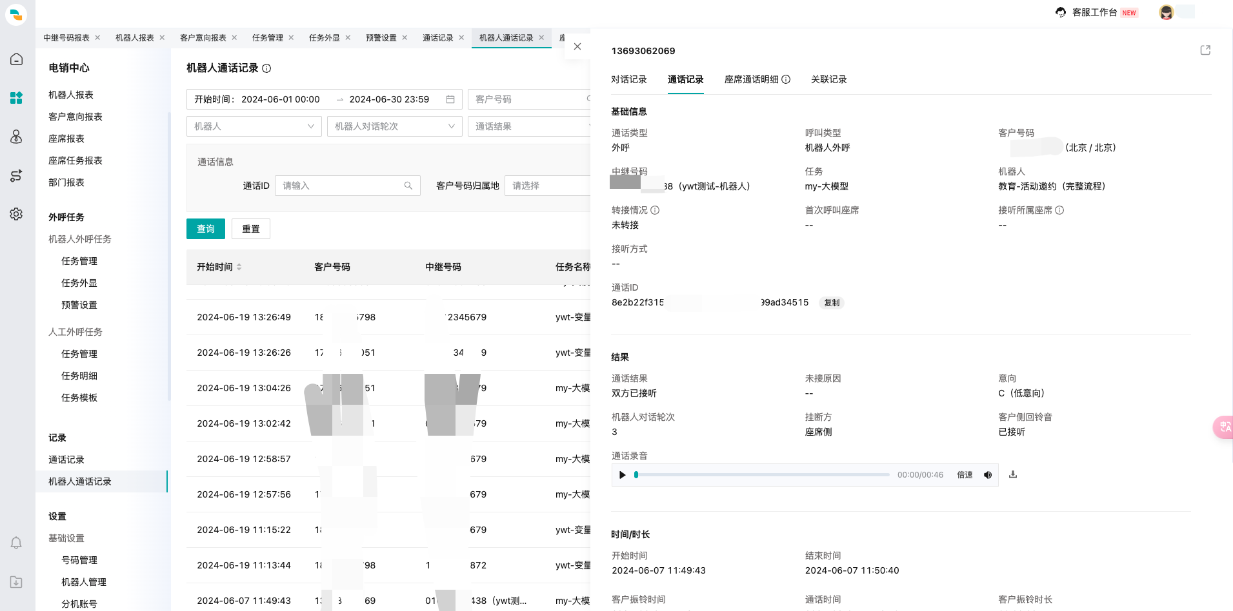The image size is (1233, 611).
Task: Click the headset icon beside 客服工作台
Action: tap(1061, 12)
